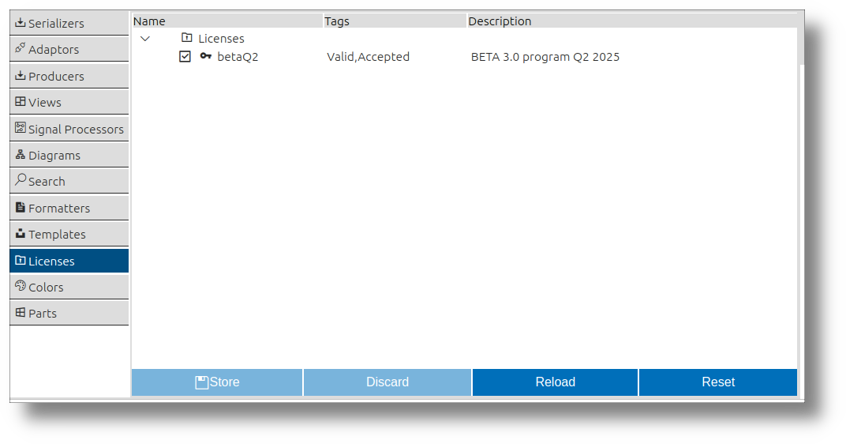
Task: Uncheck the betaQ2 license checkbox
Action: (185, 57)
